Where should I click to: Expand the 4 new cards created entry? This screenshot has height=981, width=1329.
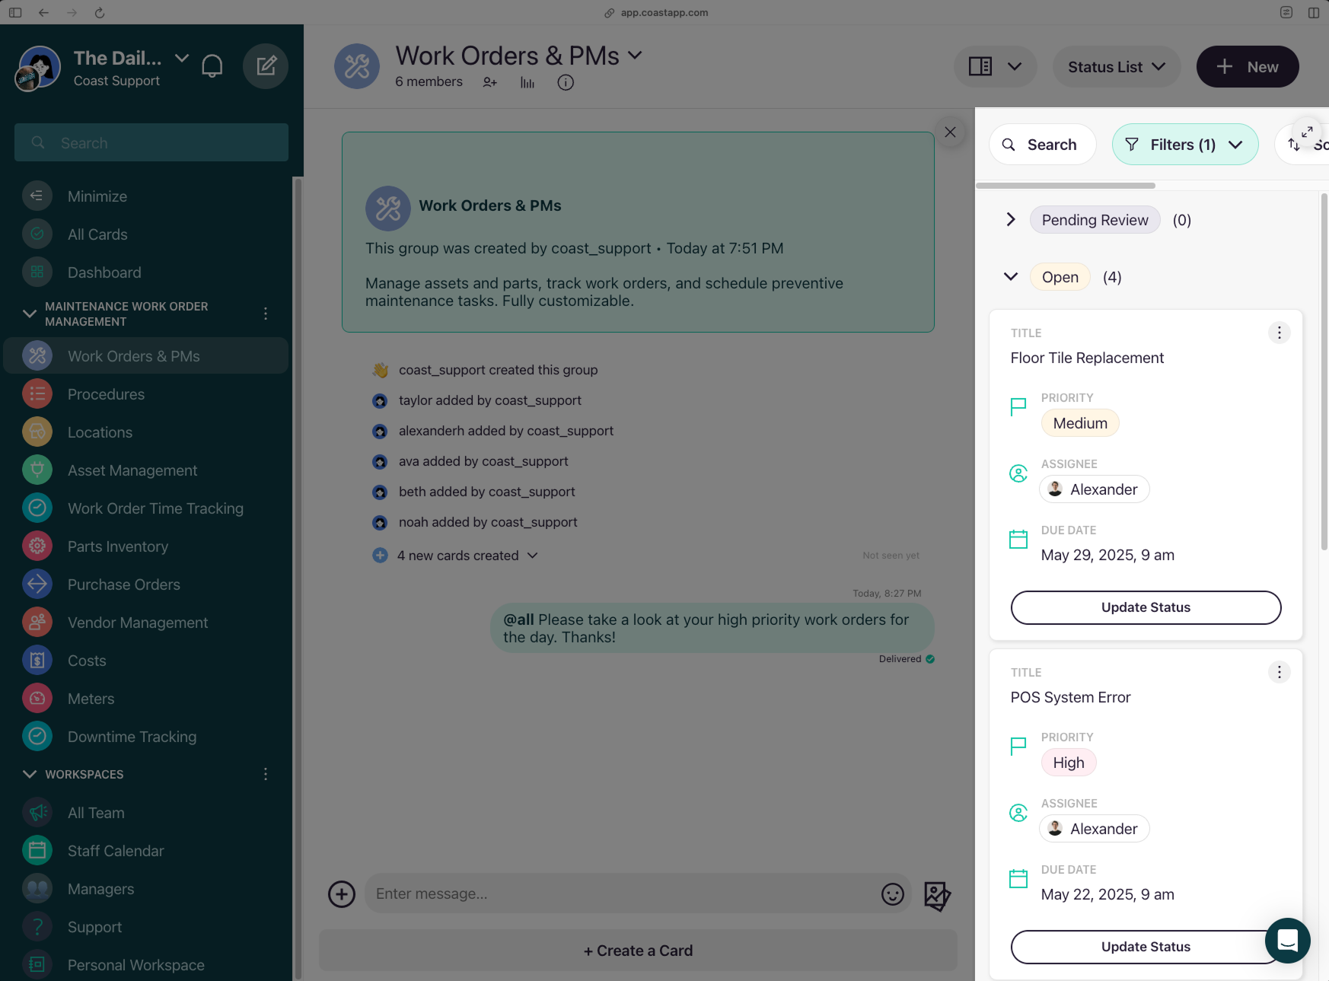[x=467, y=556]
